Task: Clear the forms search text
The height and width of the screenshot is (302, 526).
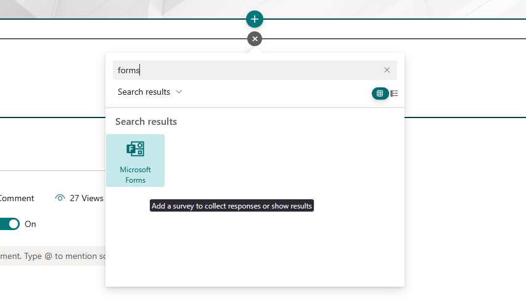Action: pyautogui.click(x=387, y=70)
